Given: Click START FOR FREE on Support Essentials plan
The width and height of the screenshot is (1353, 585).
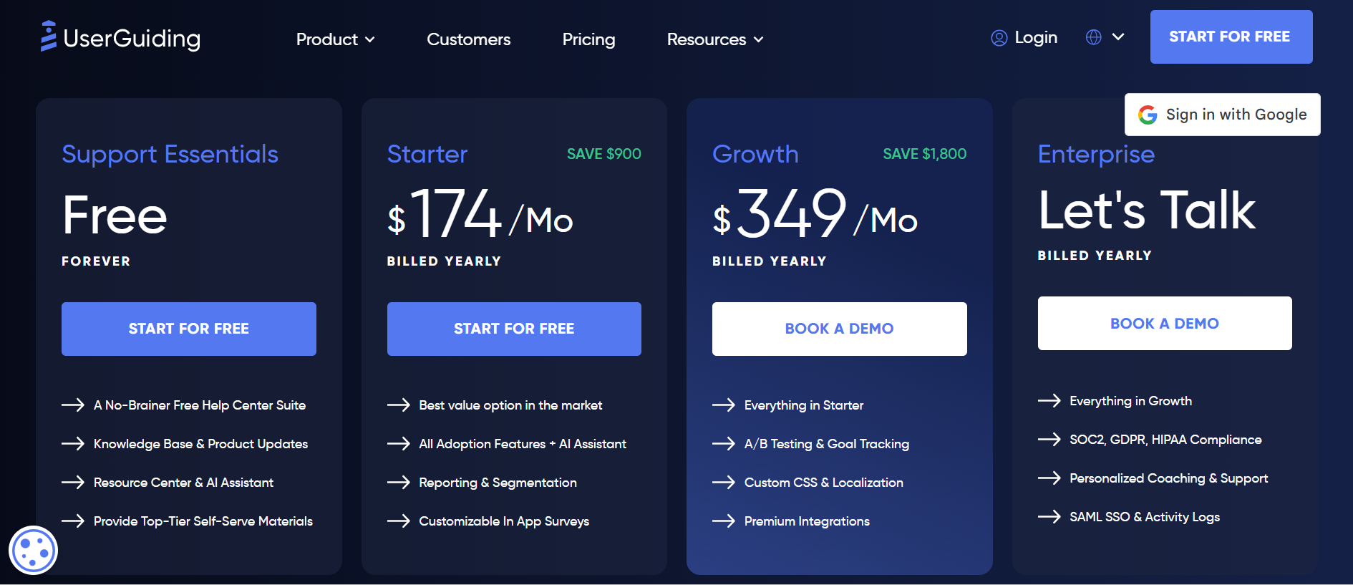Looking at the screenshot, I should tap(188, 329).
